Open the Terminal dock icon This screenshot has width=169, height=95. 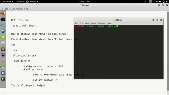[3, 20]
